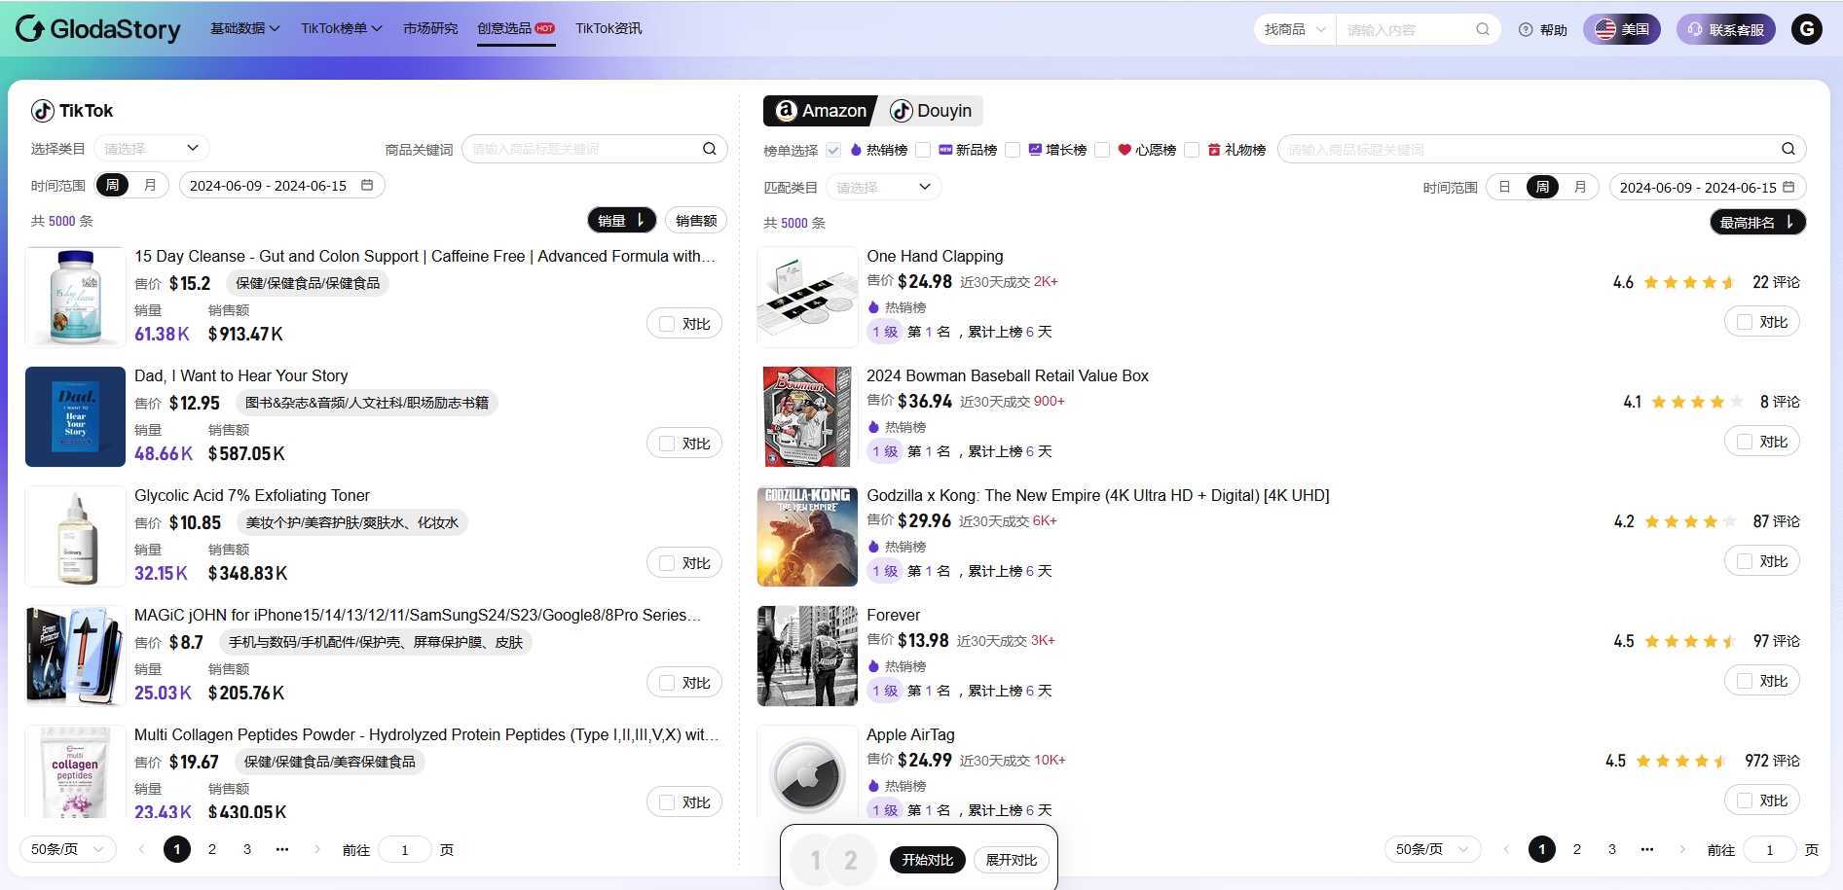Enable the 礼物榜 checkbox
The image size is (1843, 890).
pyautogui.click(x=1192, y=150)
